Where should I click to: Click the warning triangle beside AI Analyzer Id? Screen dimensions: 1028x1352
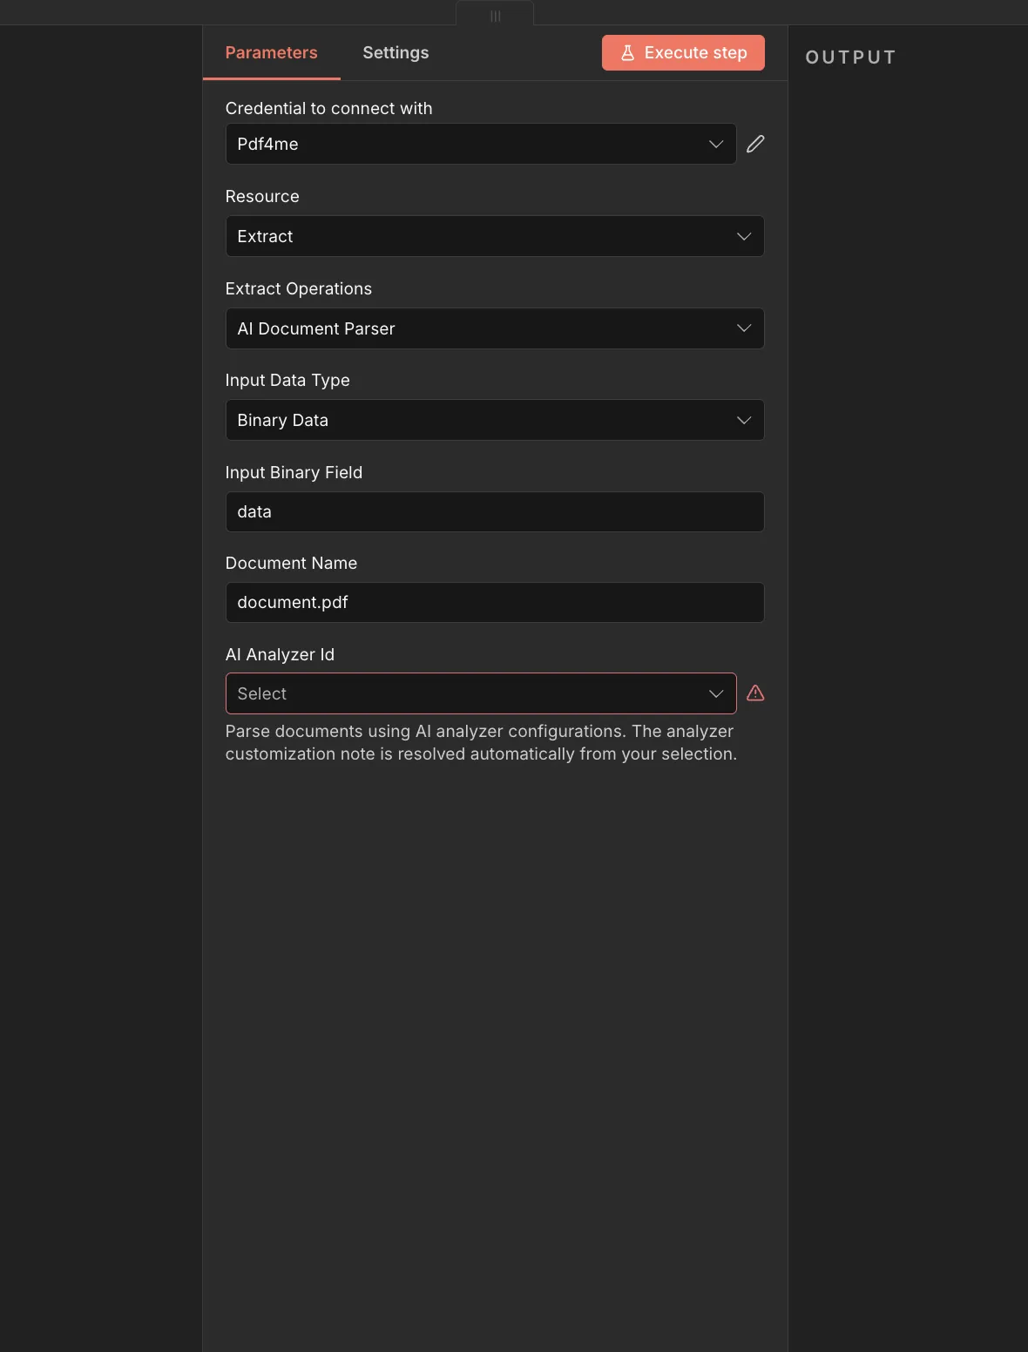click(x=755, y=693)
